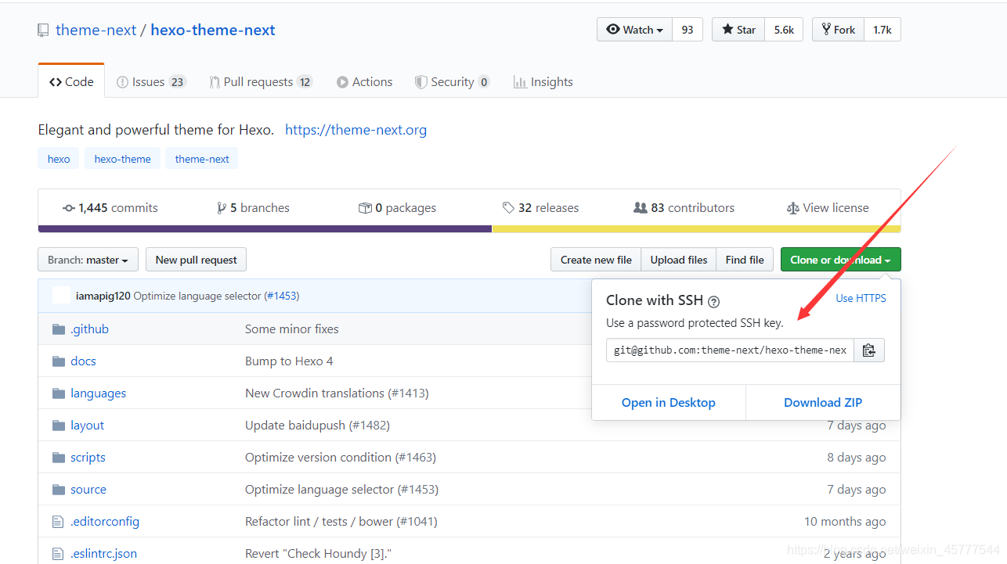Viewport: 1007px width, 564px height.
Task: Click the theme-next topic tag
Action: pos(202,159)
